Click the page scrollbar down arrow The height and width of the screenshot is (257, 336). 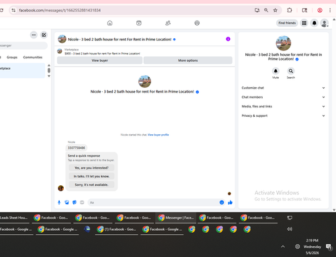coord(334,210)
